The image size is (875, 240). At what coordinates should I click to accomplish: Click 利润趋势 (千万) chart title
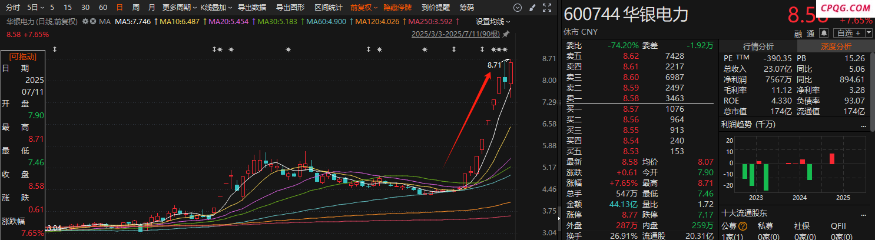coord(750,124)
